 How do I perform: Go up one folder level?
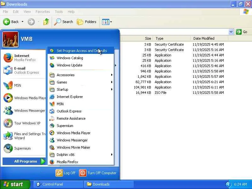click(46, 22)
